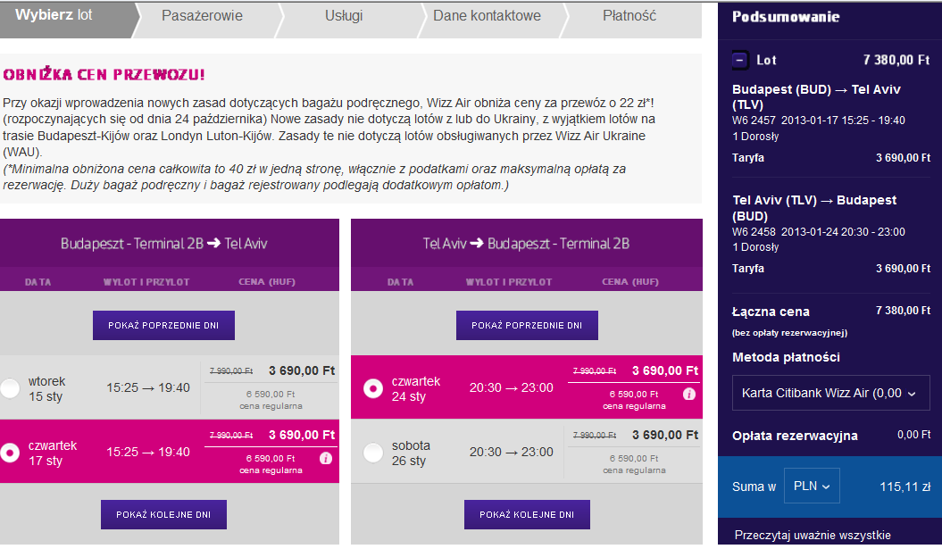This screenshot has width=942, height=549.
Task: Collapse the Lot summary minus icon
Action: (x=740, y=60)
